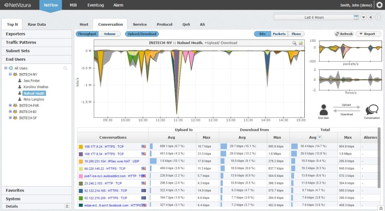Switch to the Host tab
The width and height of the screenshot is (385, 211).
(x=84, y=25)
